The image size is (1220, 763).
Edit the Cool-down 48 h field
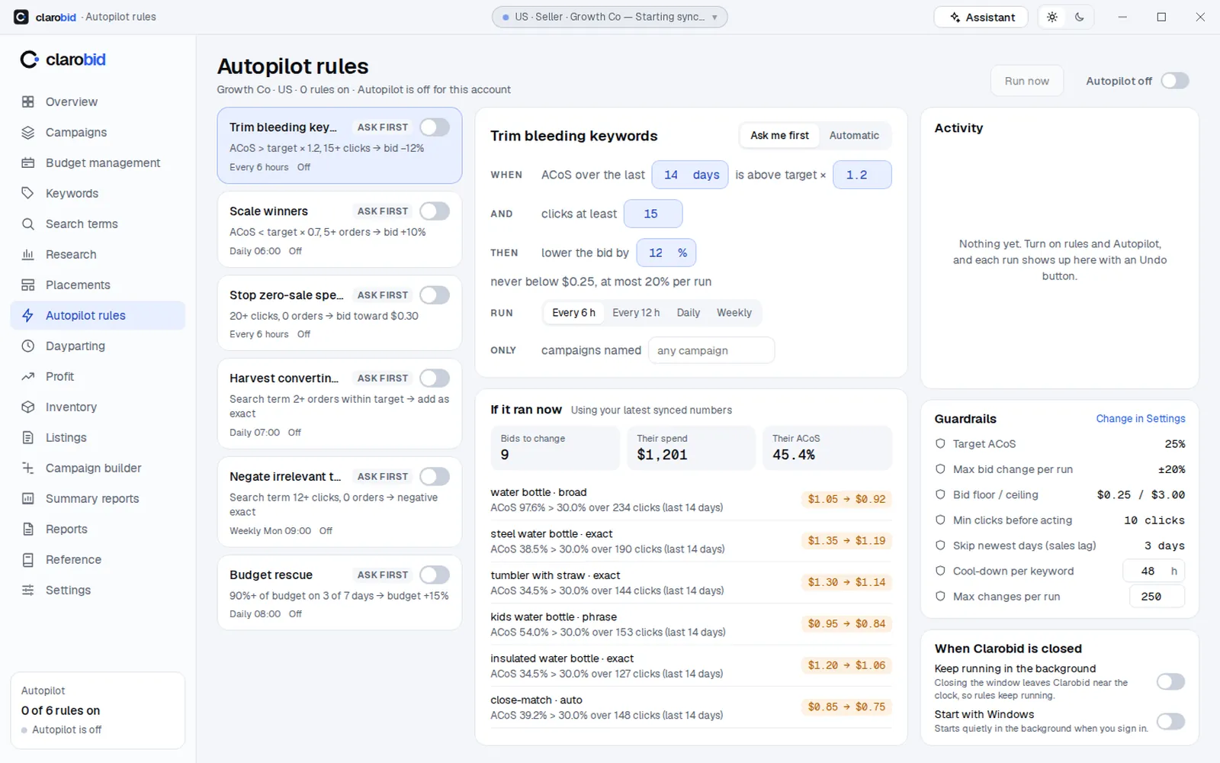pyautogui.click(x=1154, y=571)
